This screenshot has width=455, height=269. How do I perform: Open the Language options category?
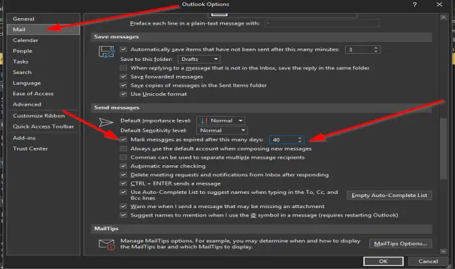(x=44, y=83)
